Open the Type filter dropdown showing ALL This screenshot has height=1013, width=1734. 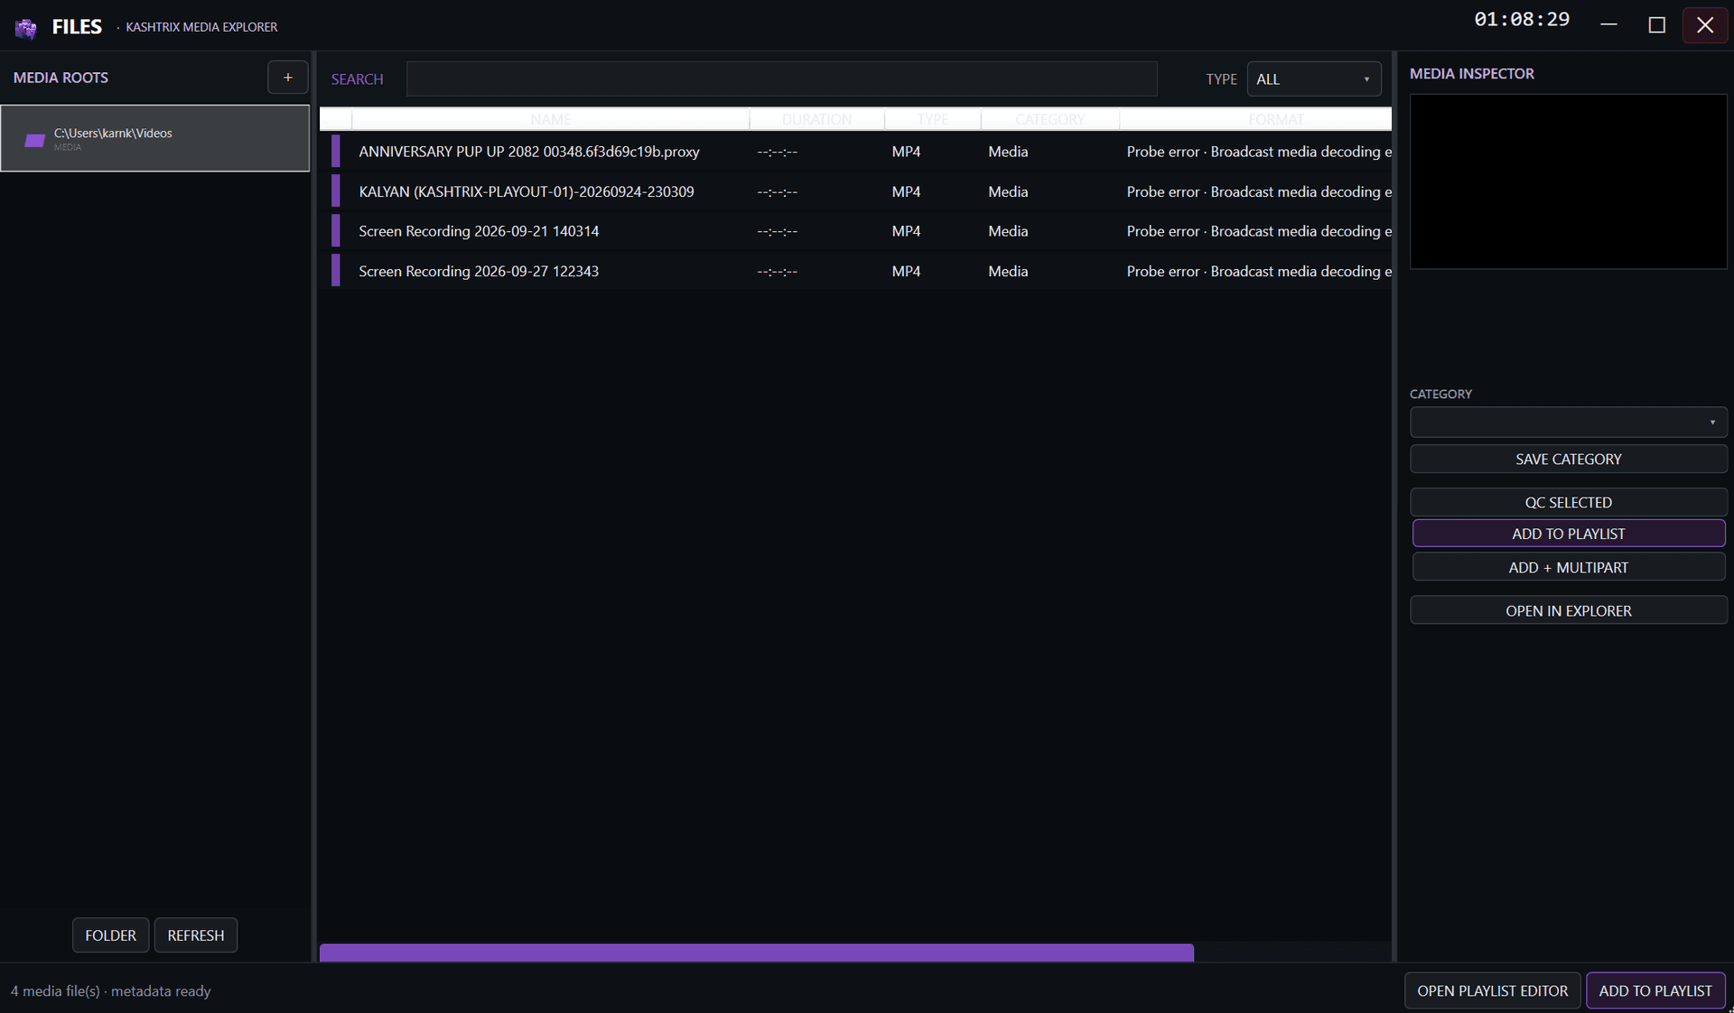coord(1313,79)
